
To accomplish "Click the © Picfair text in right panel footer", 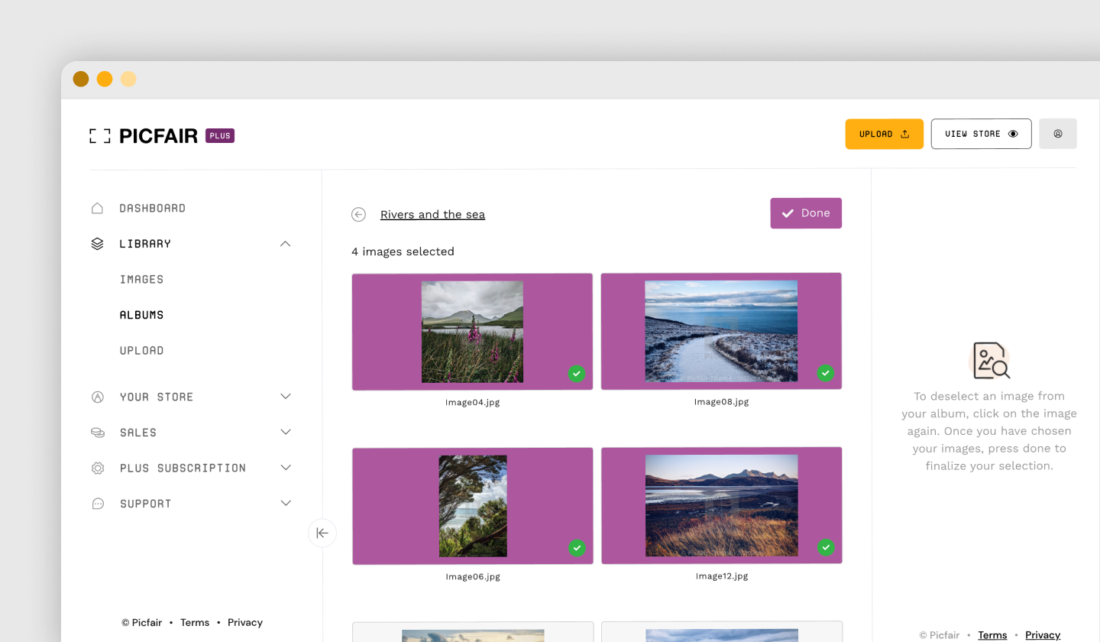I will coord(940,635).
